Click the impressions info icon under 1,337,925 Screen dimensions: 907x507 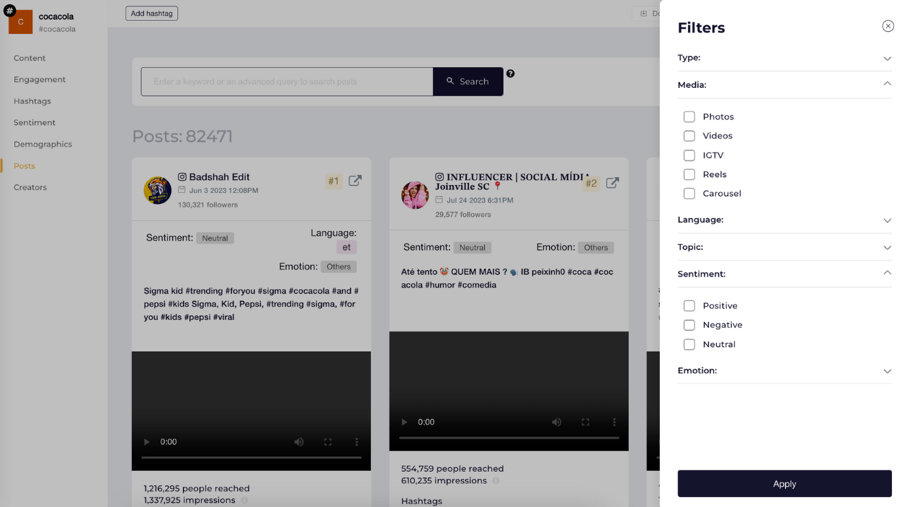[x=243, y=500]
